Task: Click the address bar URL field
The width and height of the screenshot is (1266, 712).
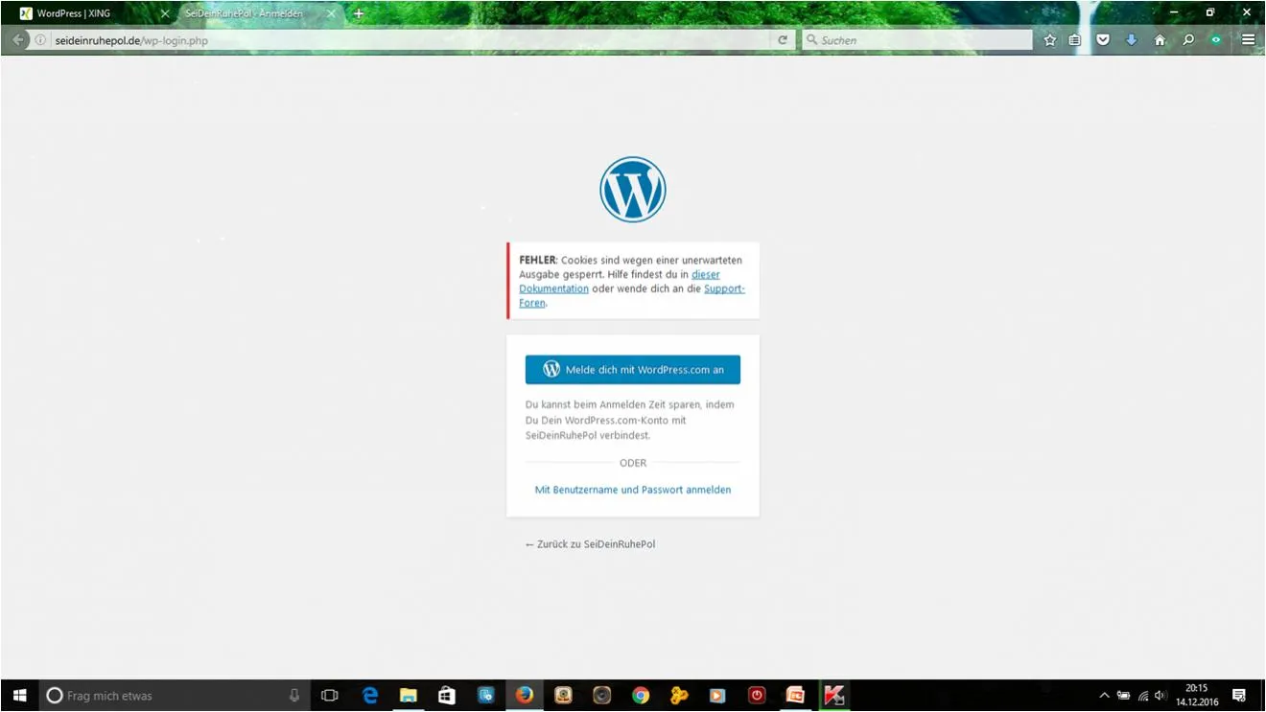Action: (410, 40)
